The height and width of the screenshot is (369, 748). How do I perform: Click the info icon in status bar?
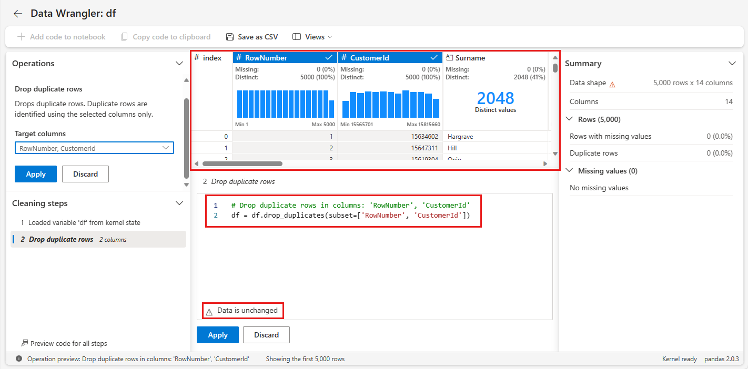click(x=19, y=359)
